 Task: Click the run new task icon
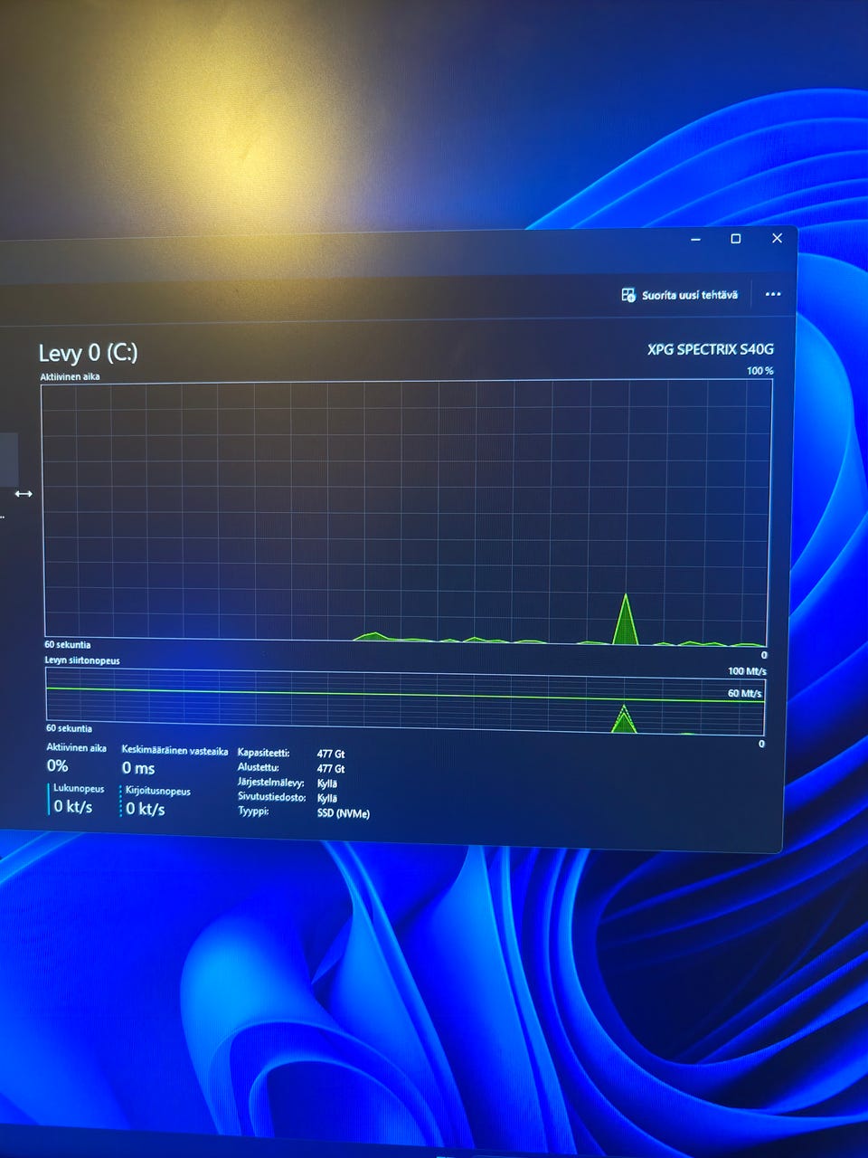tap(628, 295)
